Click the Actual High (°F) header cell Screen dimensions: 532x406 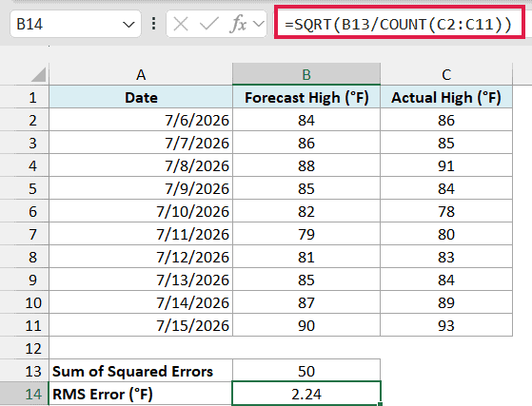(x=446, y=97)
